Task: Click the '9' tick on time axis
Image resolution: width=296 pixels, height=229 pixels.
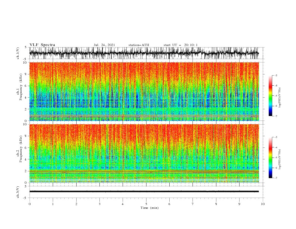Action: 239,204
